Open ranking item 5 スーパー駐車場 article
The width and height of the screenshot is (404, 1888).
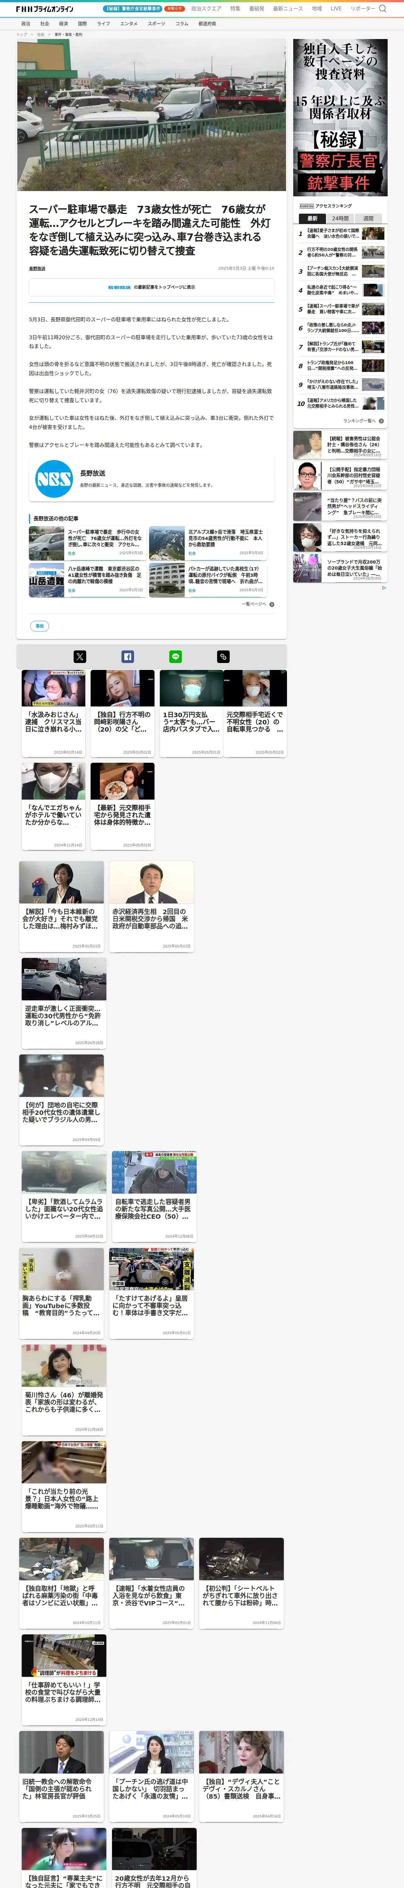[x=340, y=309]
